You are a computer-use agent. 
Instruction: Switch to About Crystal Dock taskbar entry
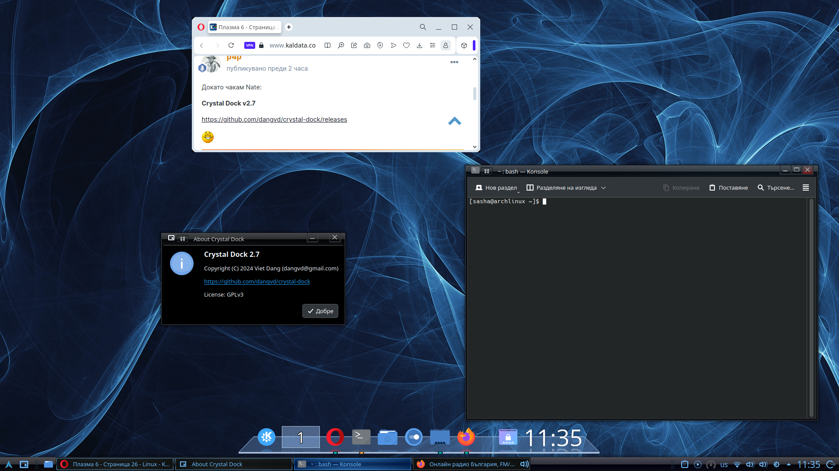[x=233, y=464]
